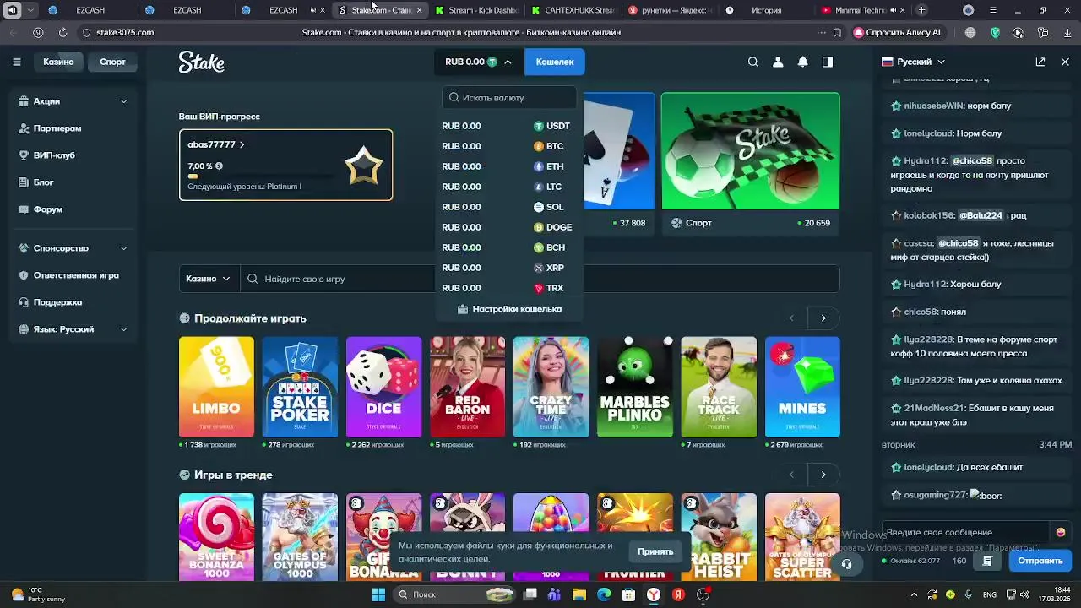1081x608 pixels.
Task: Open the Stake Poker game thumbnail
Action: tap(300, 387)
